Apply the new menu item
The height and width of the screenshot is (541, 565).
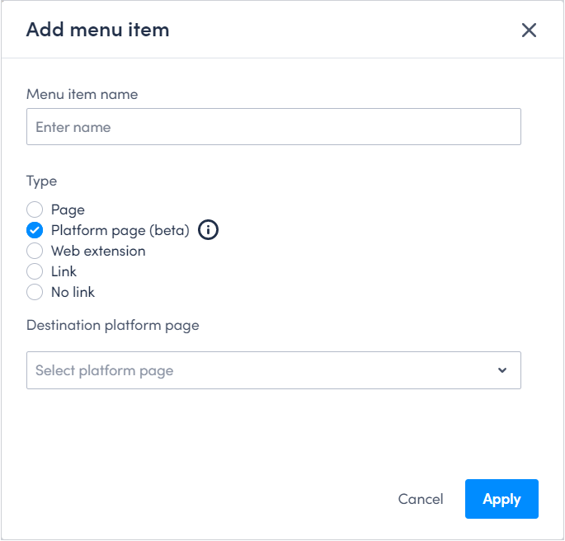coord(501,499)
